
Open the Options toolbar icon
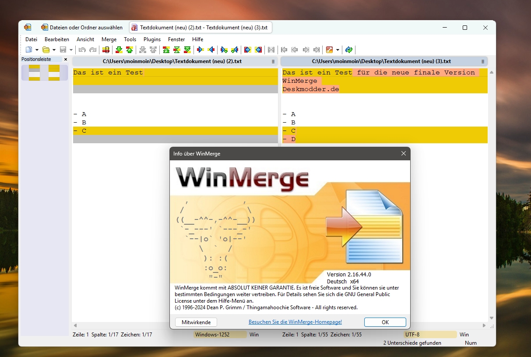(x=329, y=50)
